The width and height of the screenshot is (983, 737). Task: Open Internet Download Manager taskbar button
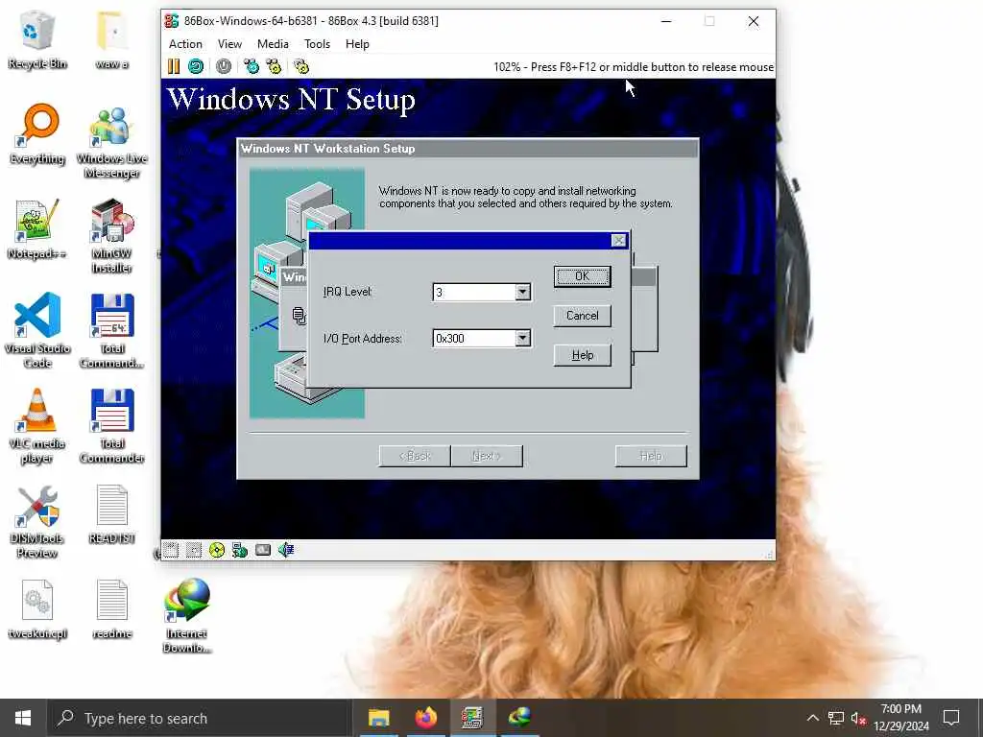pyautogui.click(x=519, y=718)
